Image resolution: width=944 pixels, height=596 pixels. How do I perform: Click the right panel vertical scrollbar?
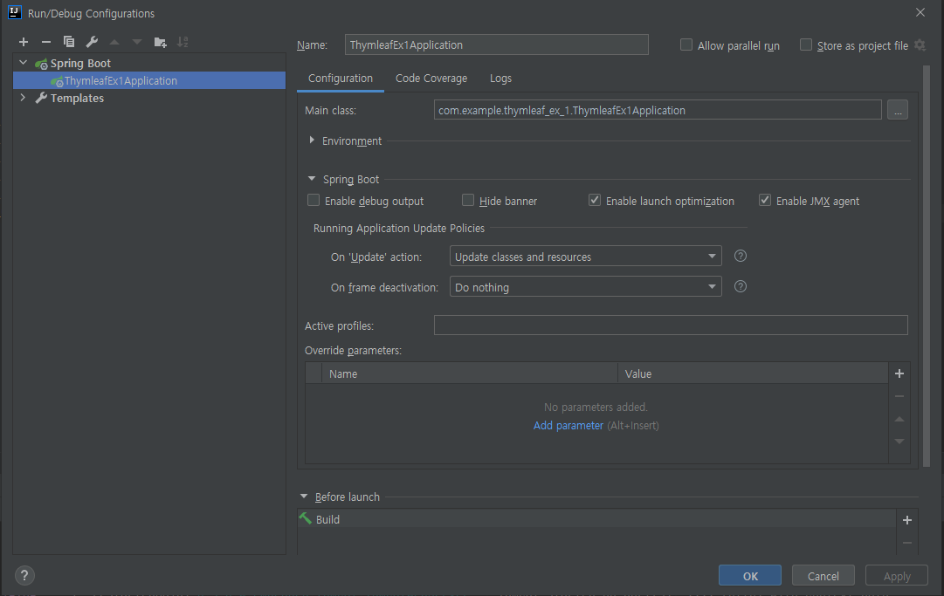927,264
